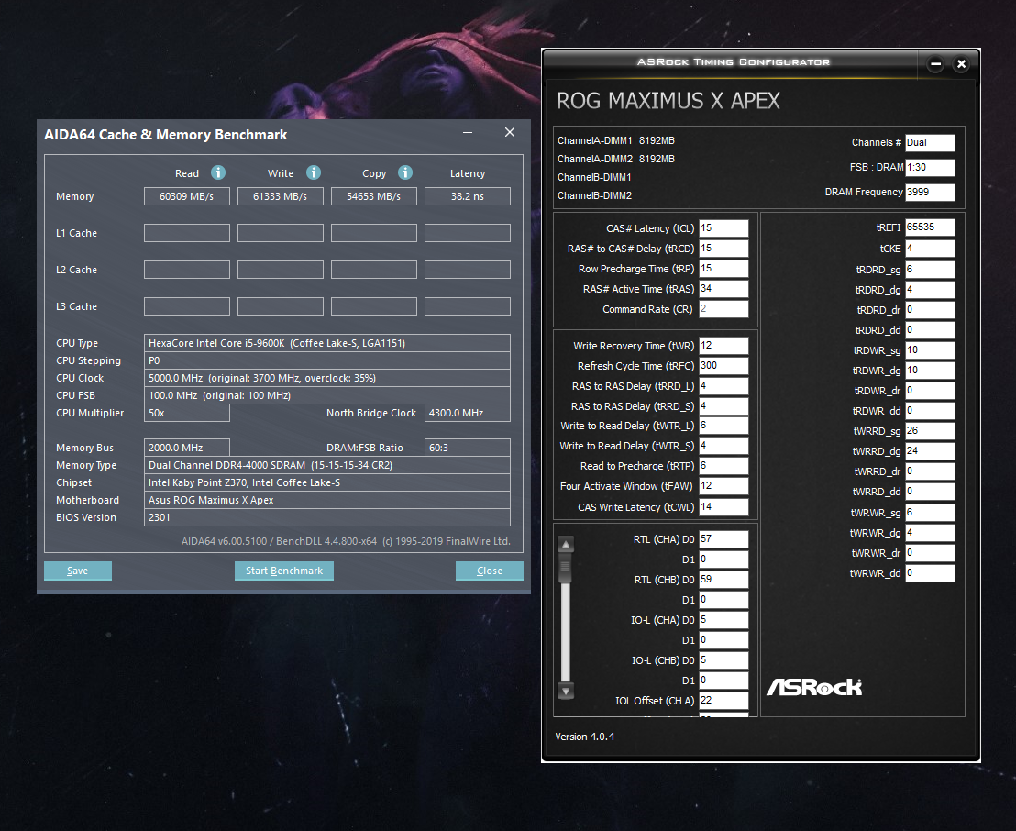Click the scroll down arrow in RTL list
Viewport: 1016px width, 831px height.
[566, 691]
